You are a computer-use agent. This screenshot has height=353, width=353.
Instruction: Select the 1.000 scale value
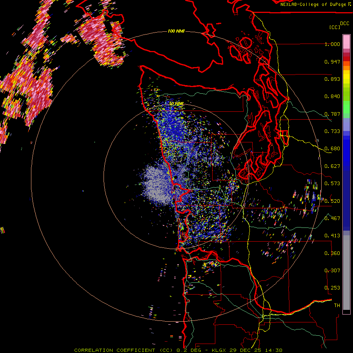coord(332,44)
